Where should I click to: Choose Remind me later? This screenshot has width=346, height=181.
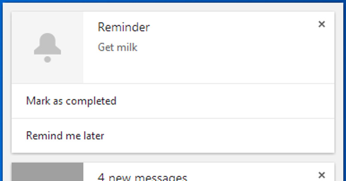coord(173,136)
